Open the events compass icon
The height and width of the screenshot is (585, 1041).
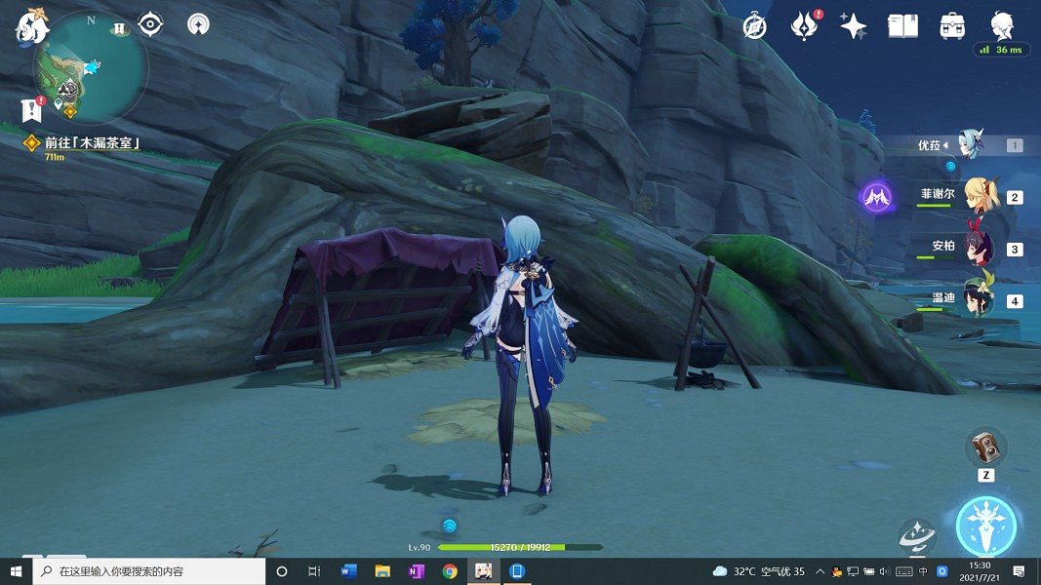(x=754, y=26)
